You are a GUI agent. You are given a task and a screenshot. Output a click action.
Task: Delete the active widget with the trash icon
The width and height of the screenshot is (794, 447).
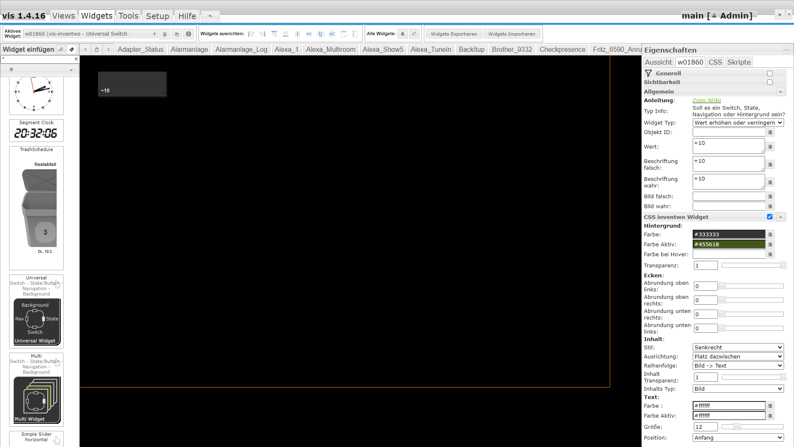165,34
